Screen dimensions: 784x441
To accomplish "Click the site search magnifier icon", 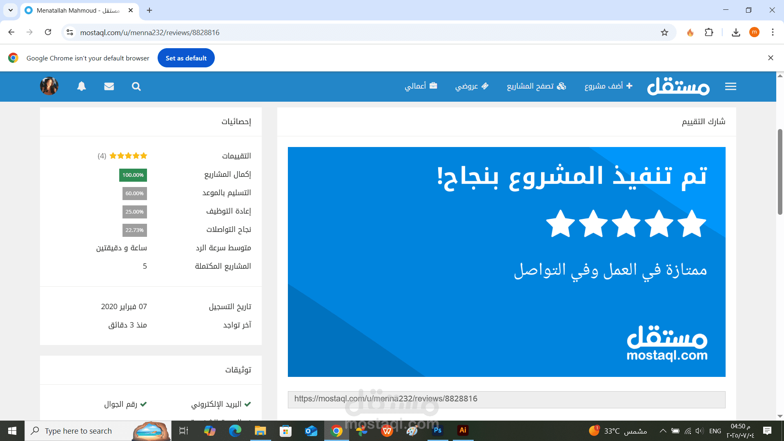I will [136, 87].
